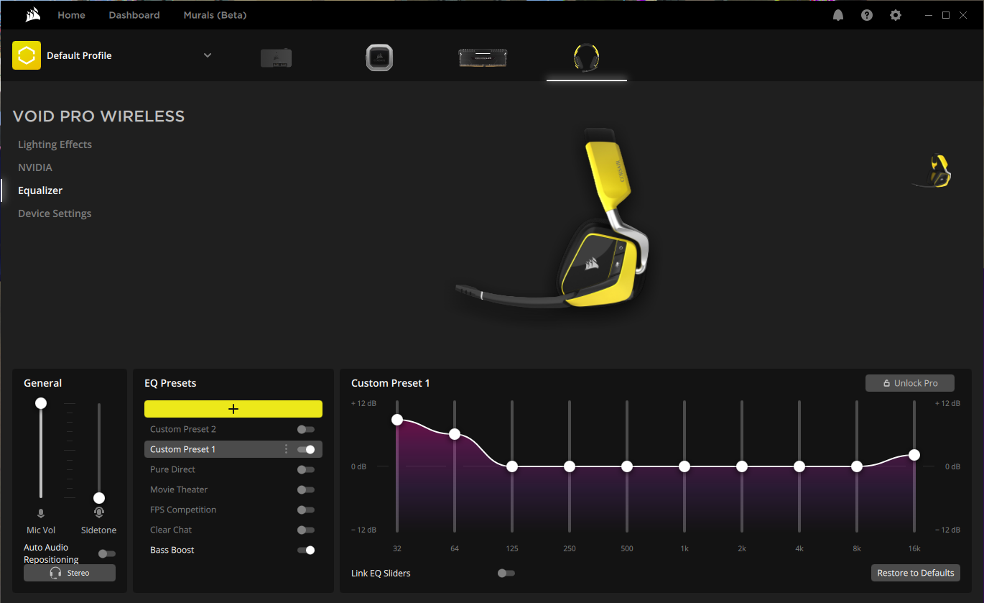
Task: Click the Sidetone slider handle
Action: coord(99,498)
